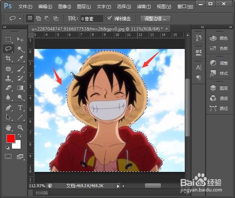Viewport: 235px width, 198px height.
Task: Open the History panel icon
Action: (x=198, y=38)
